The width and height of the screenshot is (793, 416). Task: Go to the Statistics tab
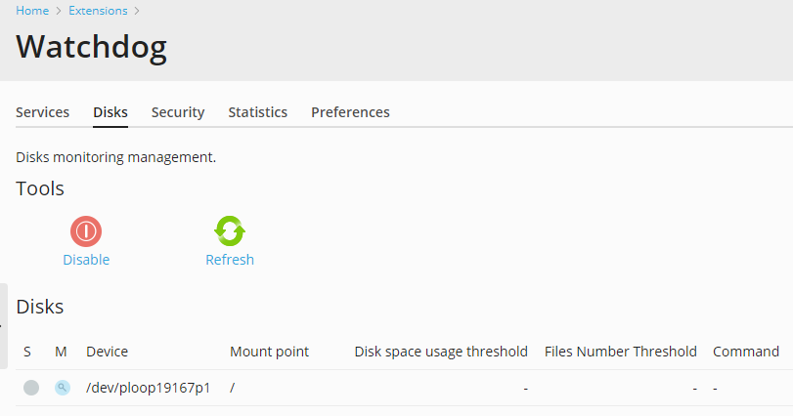(258, 112)
